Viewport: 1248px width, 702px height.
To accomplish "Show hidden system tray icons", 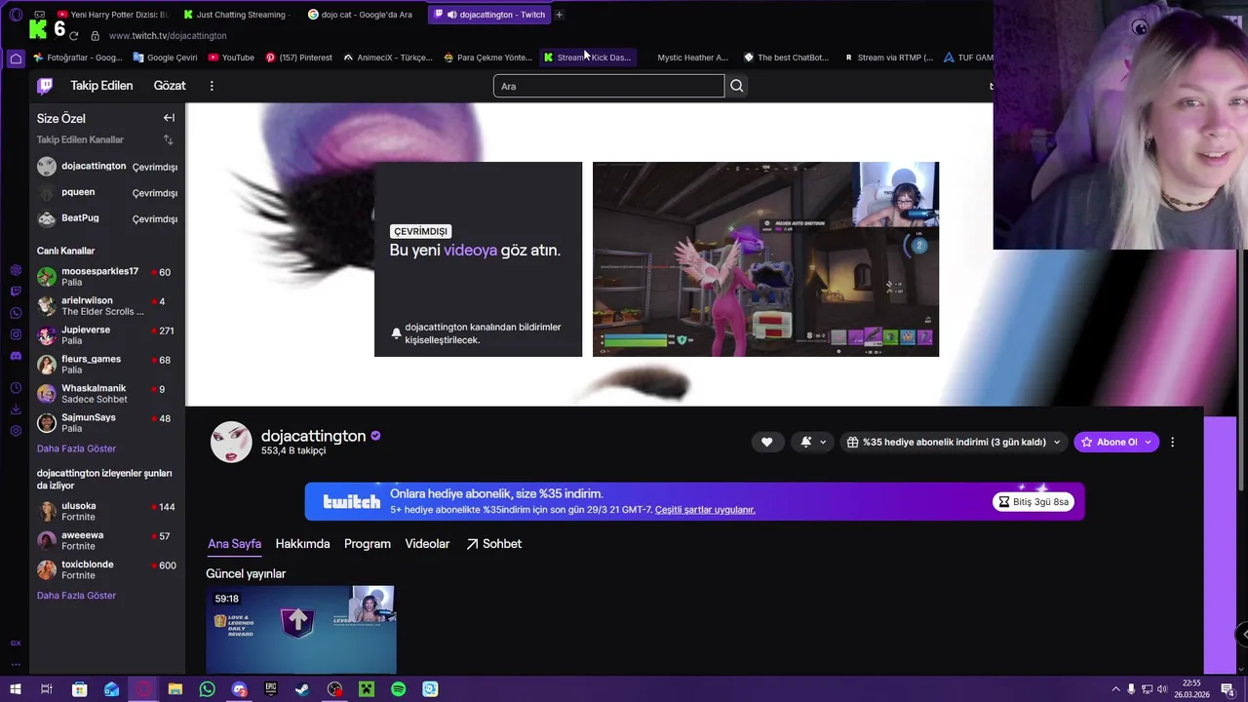I will pos(1115,689).
